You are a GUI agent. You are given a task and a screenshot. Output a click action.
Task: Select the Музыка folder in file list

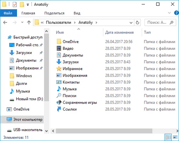coord(69,89)
